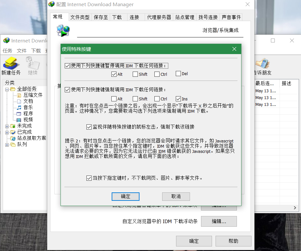The image size is (301, 251).
Task: Expand the 未完成 tree node
Action: point(7,126)
